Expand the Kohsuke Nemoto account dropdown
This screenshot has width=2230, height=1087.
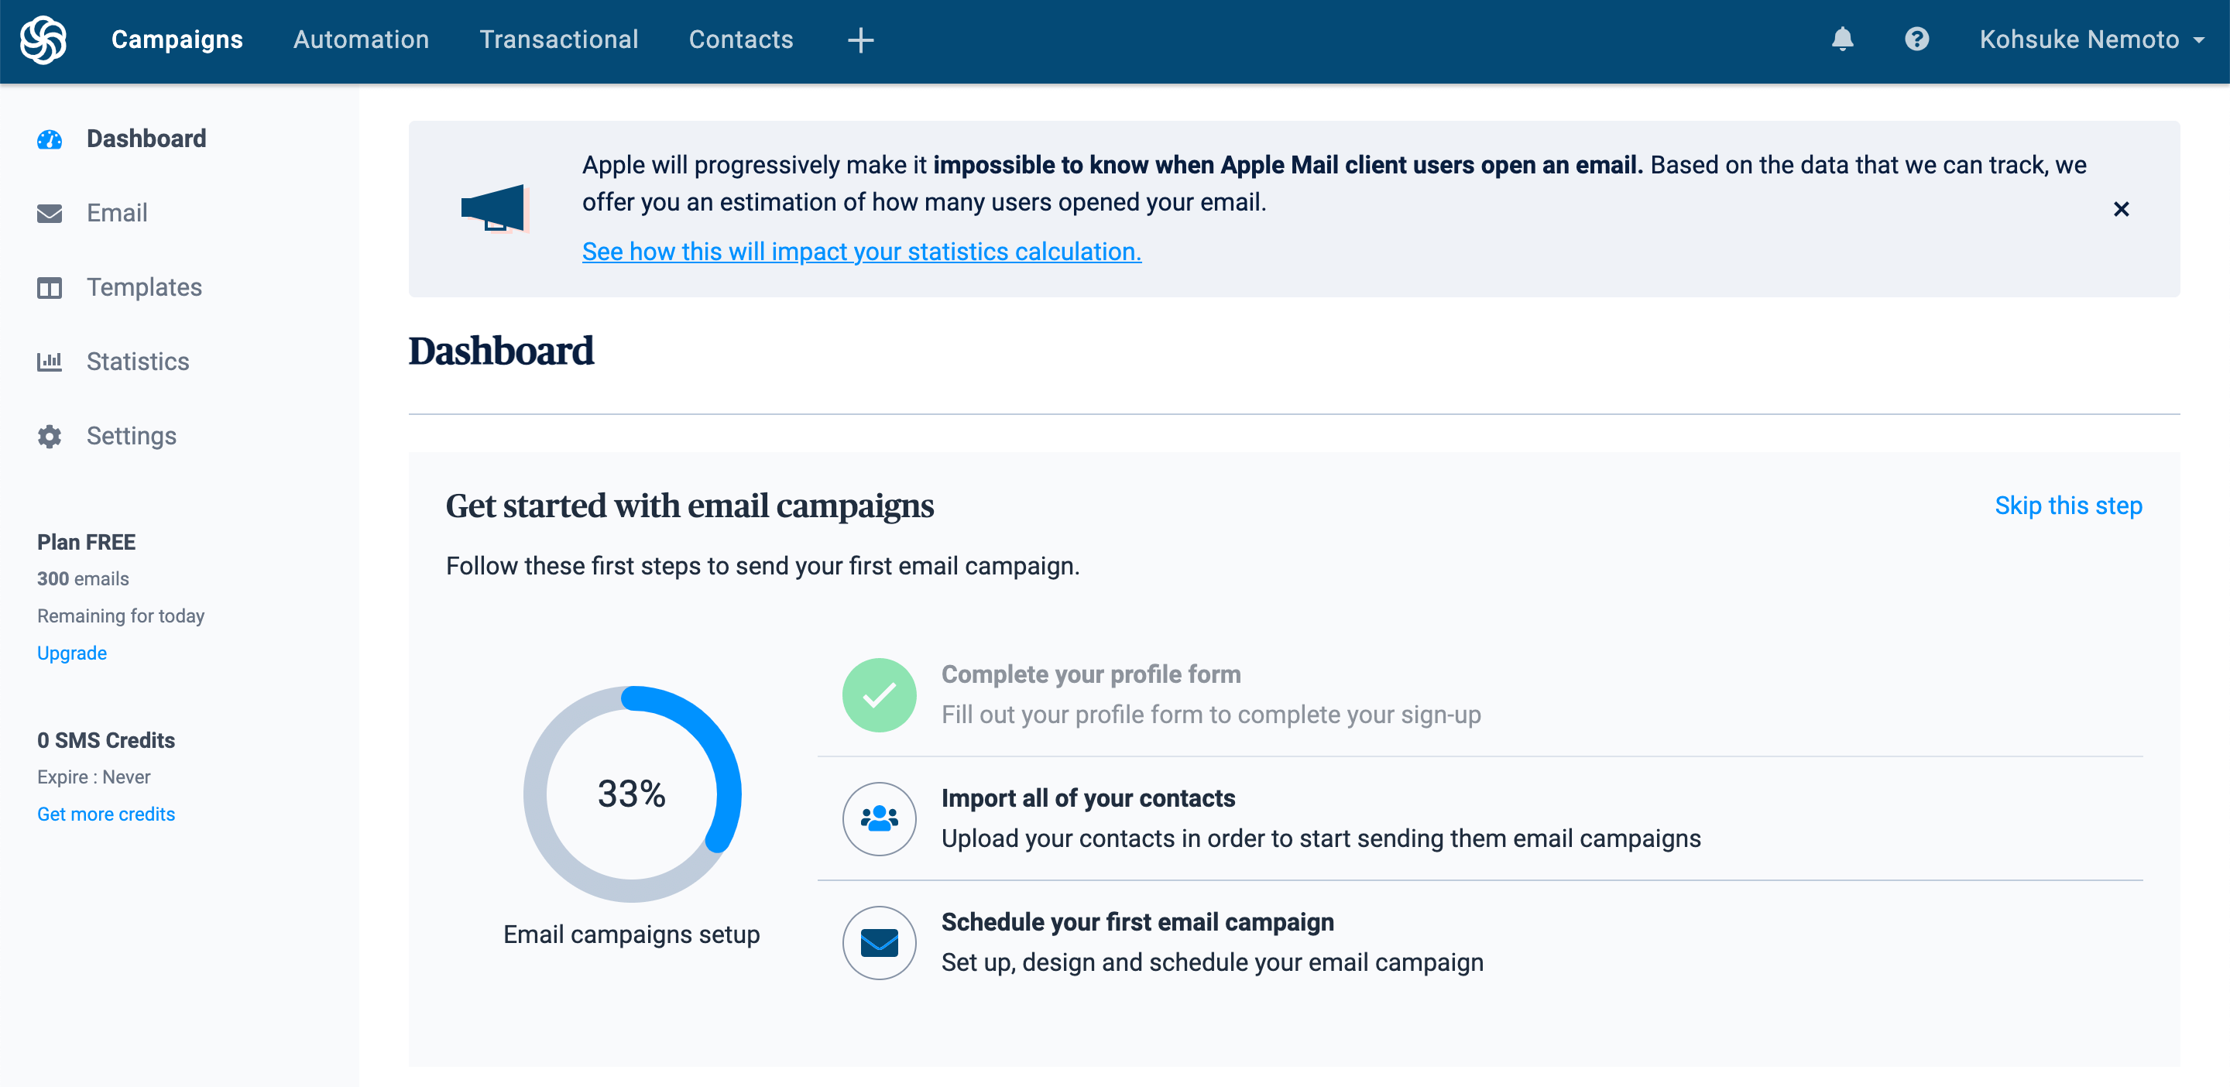tap(2090, 39)
